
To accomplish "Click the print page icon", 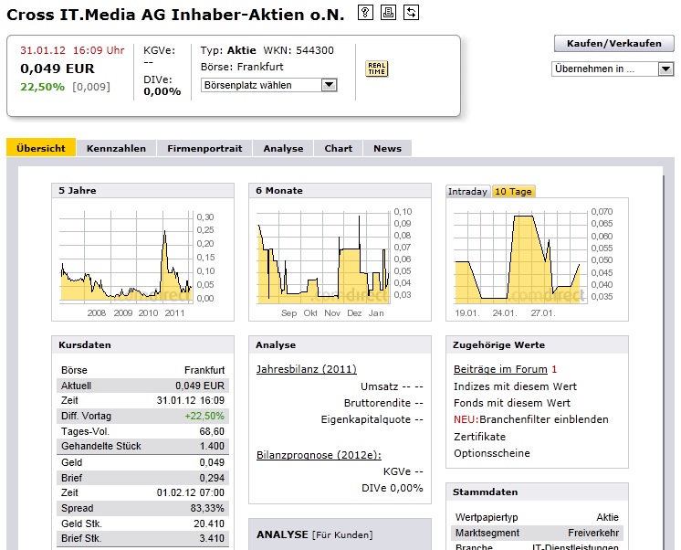I will [x=388, y=12].
